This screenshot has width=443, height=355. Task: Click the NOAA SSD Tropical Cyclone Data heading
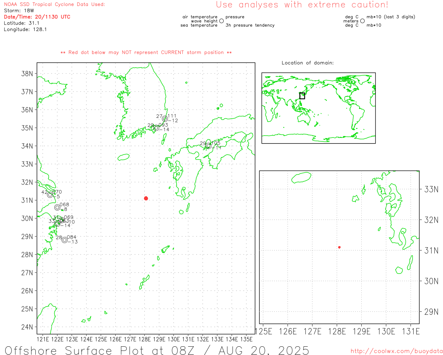54,5
